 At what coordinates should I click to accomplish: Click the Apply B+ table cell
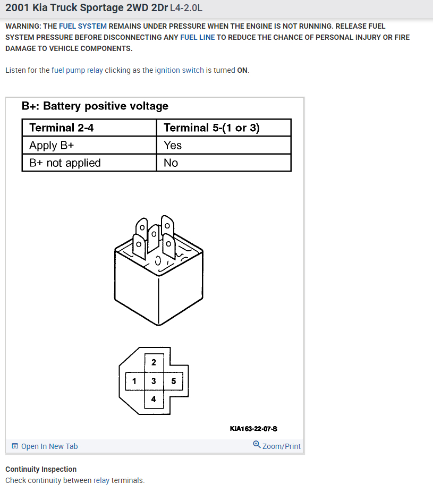point(52,145)
